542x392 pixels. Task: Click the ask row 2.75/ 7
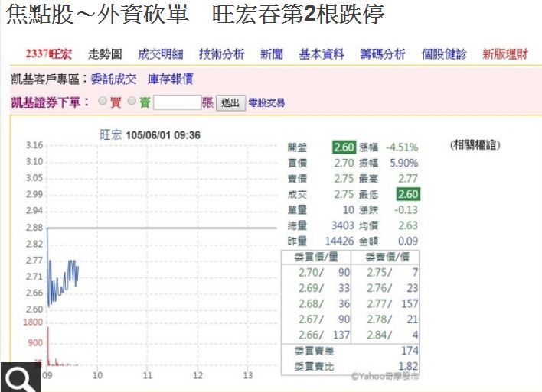coord(393,272)
